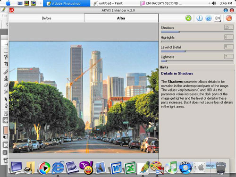Open Windows Media Player from the dock
The width and height of the screenshot is (236, 177).
coord(44,168)
